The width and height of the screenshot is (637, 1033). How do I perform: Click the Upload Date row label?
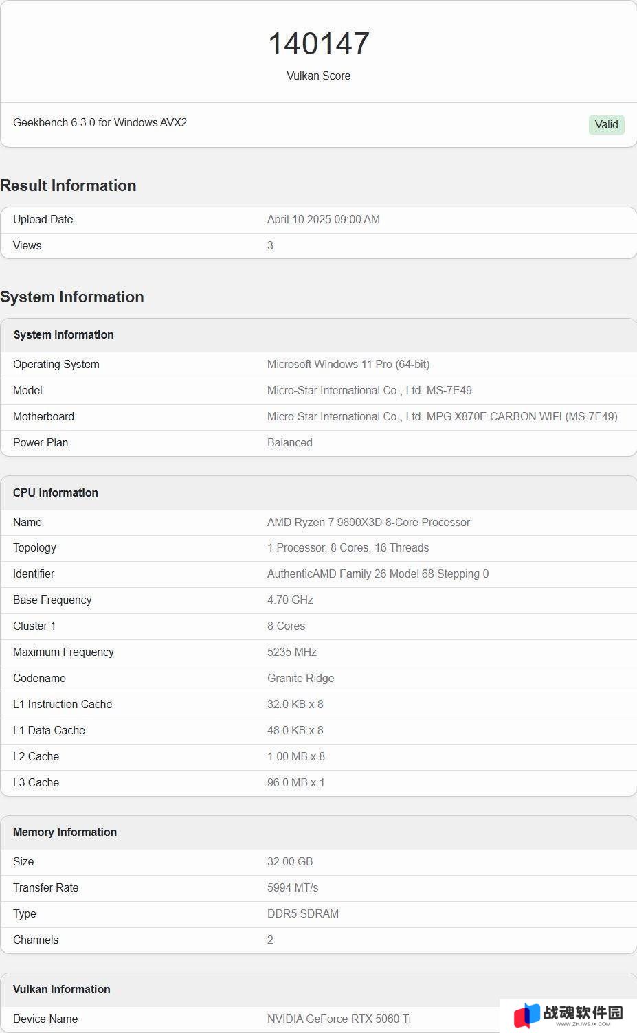[x=43, y=219]
